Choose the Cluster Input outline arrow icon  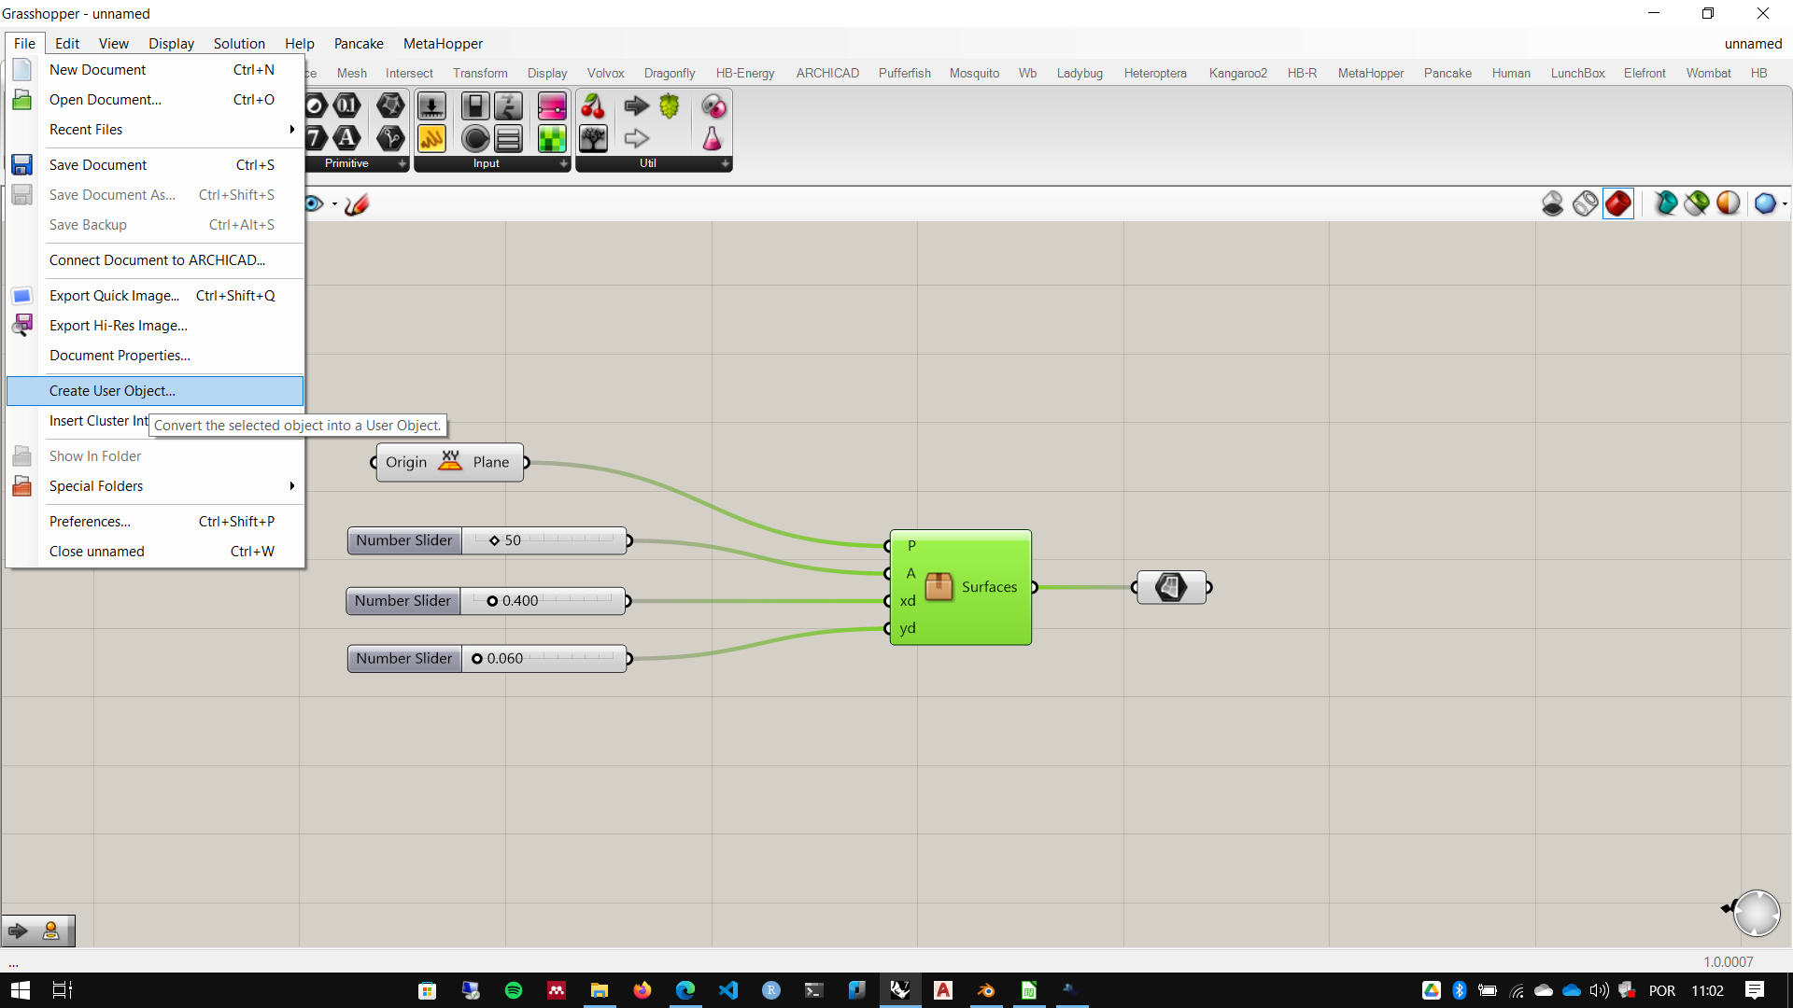[x=637, y=139]
